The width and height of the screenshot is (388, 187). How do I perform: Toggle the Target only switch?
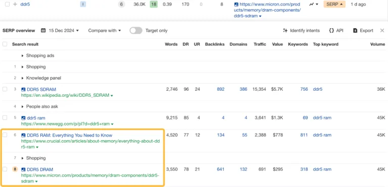[136, 31]
